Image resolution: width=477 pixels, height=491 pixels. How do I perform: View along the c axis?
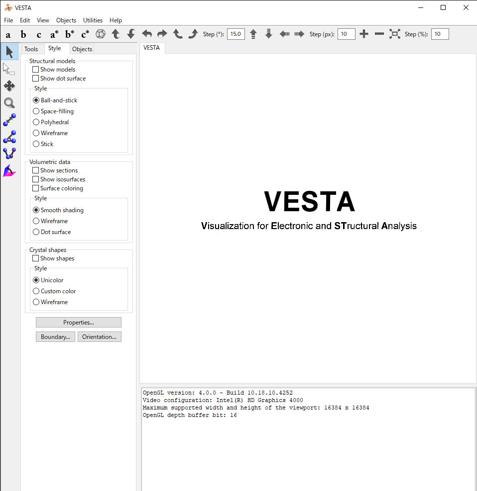coord(39,34)
